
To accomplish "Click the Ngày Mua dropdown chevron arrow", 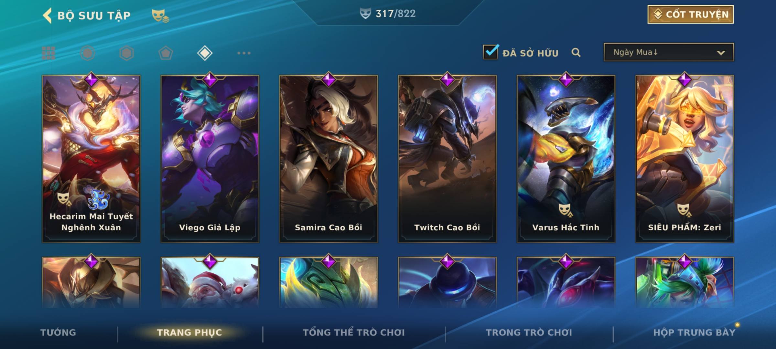I will tap(721, 53).
